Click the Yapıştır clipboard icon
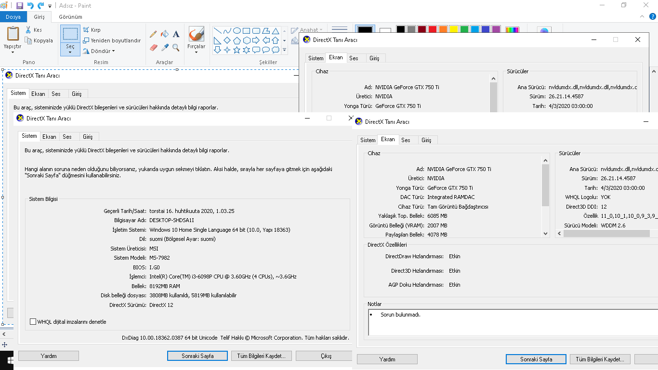Image resolution: width=658 pixels, height=370 pixels. (13, 34)
